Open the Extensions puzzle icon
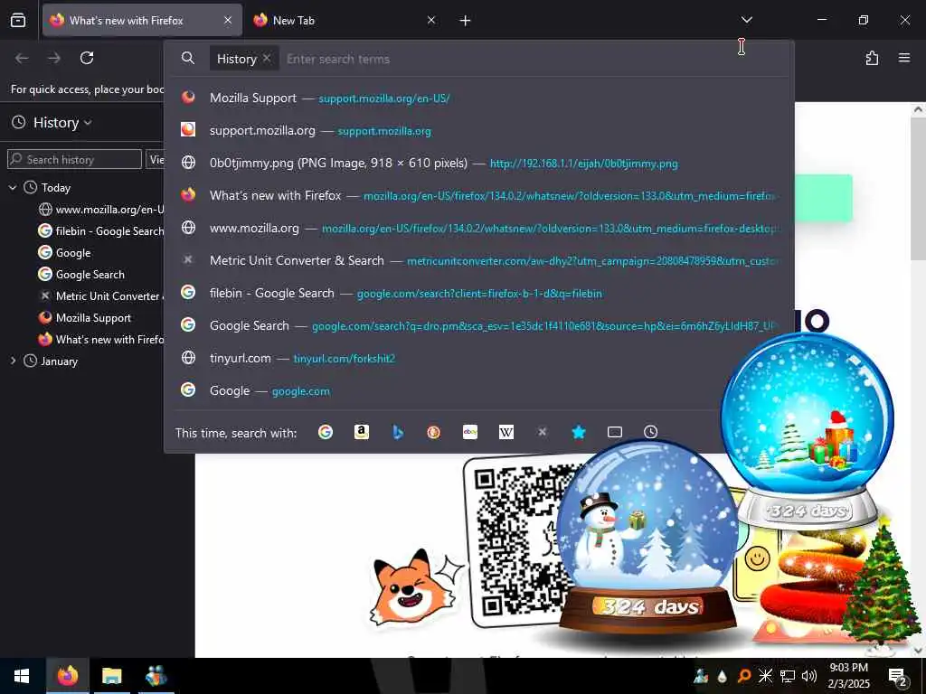The height and width of the screenshot is (694, 926). [872, 58]
